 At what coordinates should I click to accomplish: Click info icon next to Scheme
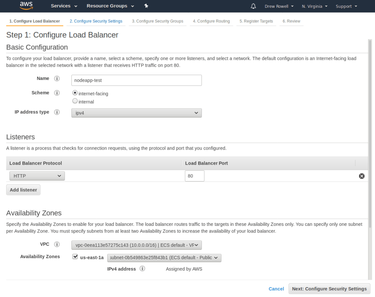(57, 93)
